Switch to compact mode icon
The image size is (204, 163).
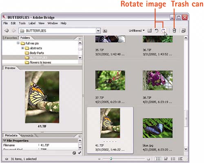(x=184, y=31)
